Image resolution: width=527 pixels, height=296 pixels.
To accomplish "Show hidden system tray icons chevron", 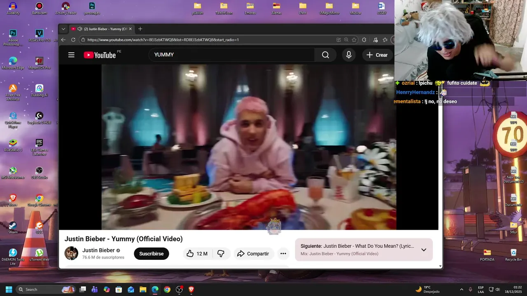I will (x=461, y=289).
